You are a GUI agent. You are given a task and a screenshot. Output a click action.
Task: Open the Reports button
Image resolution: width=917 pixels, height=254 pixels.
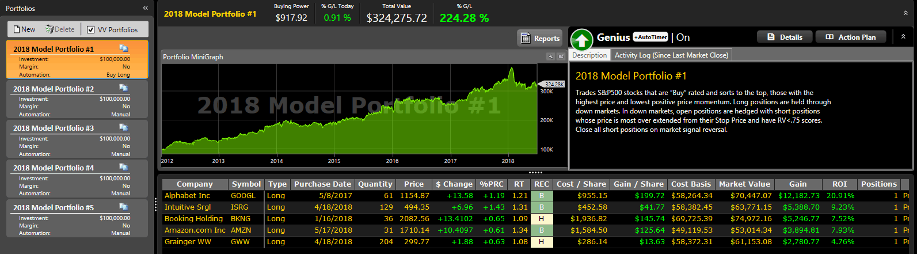(x=540, y=38)
